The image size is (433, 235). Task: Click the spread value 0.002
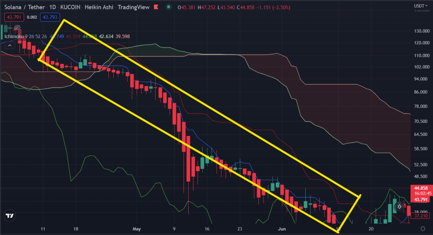[32, 17]
